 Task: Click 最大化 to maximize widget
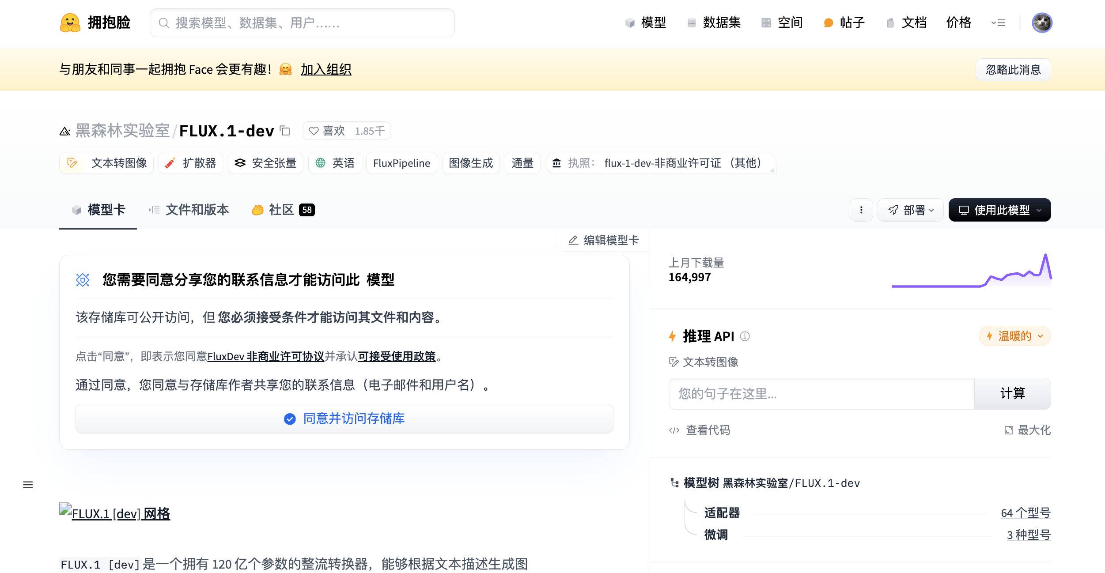pos(1027,430)
